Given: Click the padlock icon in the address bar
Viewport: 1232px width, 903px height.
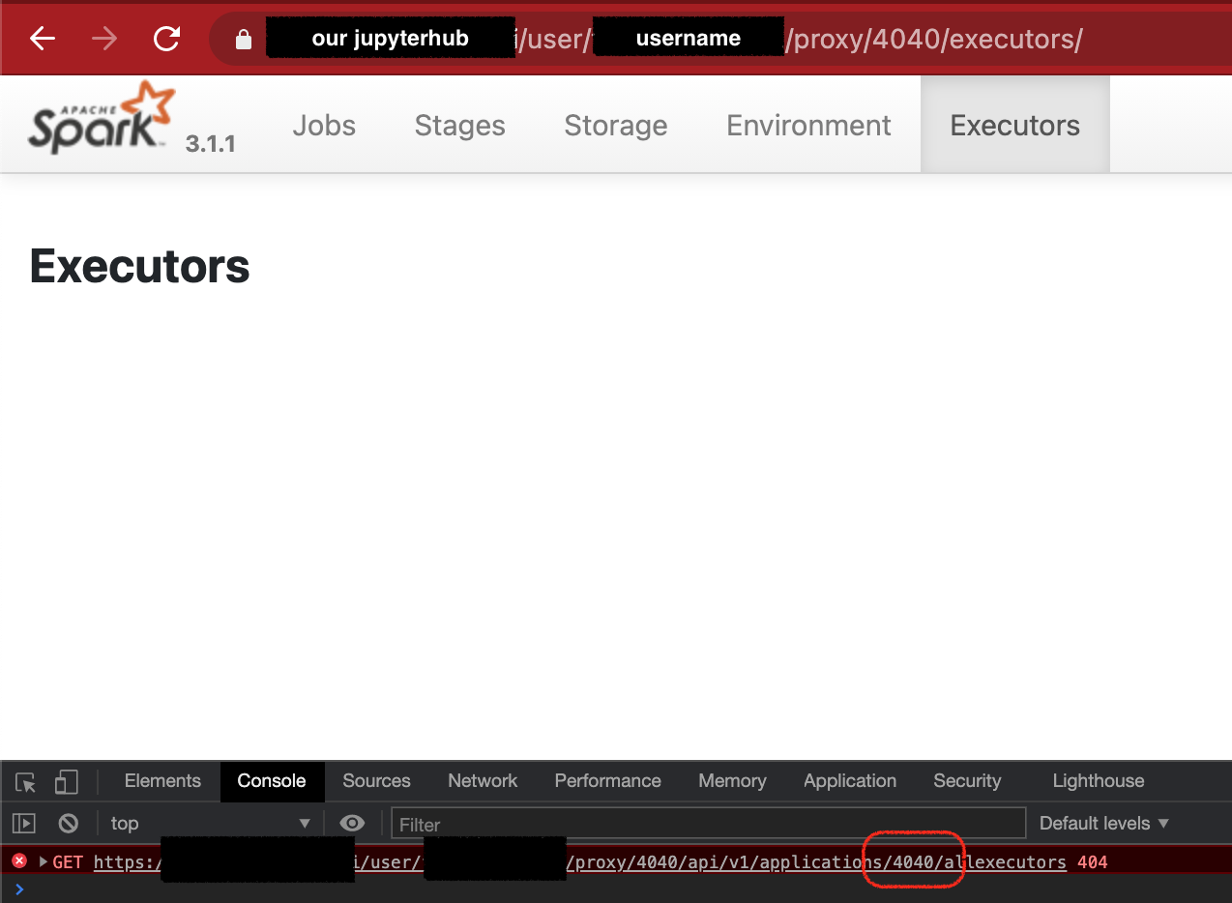Looking at the screenshot, I should [243, 40].
